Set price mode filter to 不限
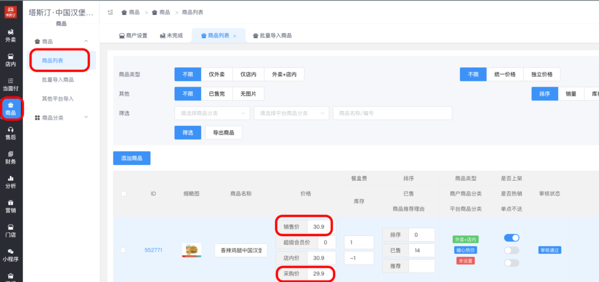The height and width of the screenshot is (282, 599). point(473,74)
